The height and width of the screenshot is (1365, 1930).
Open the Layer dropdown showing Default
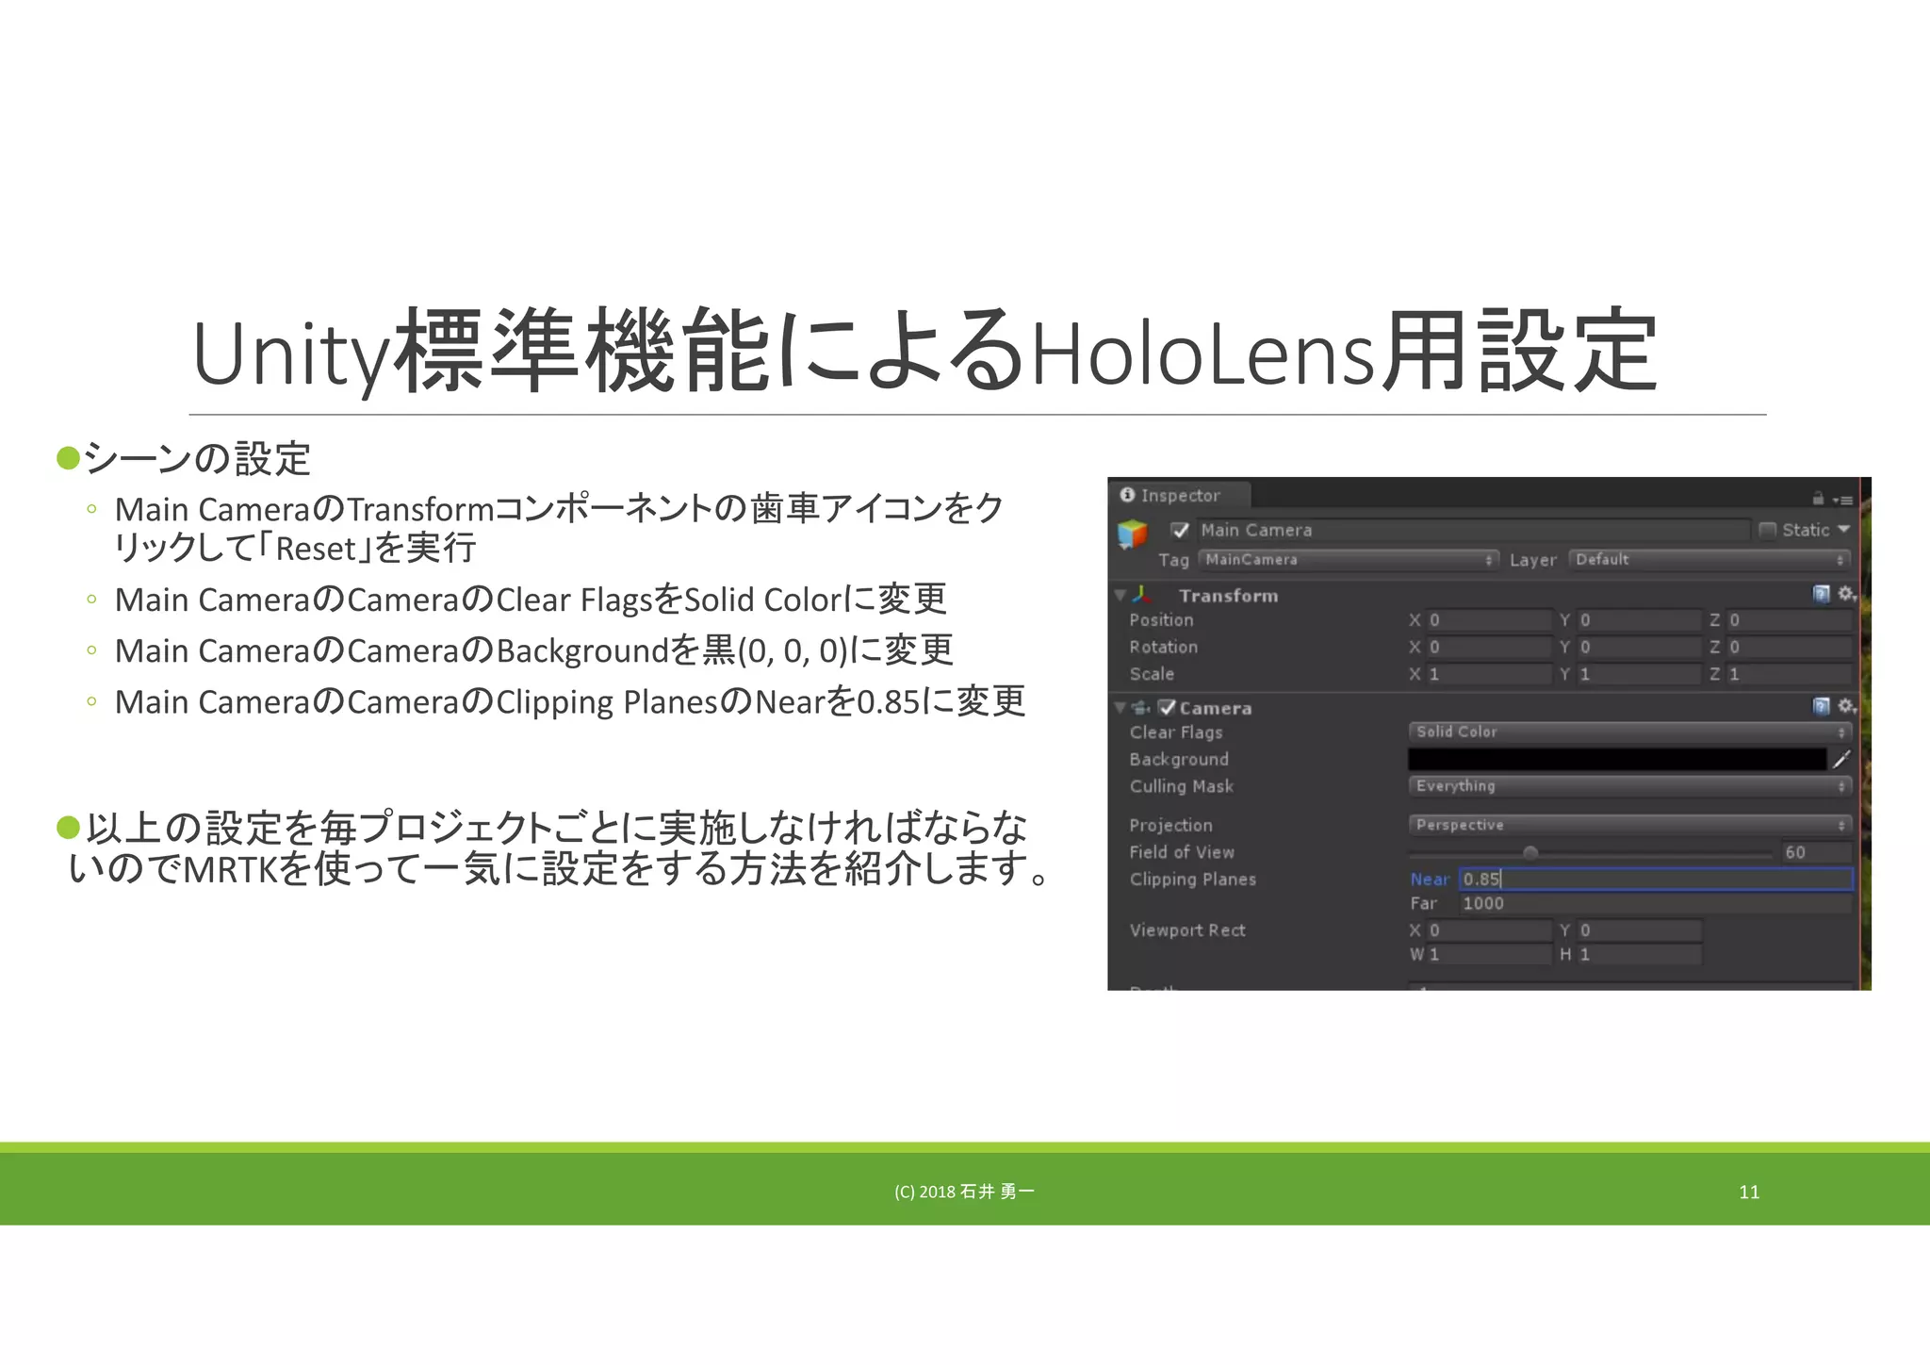coord(1709,560)
